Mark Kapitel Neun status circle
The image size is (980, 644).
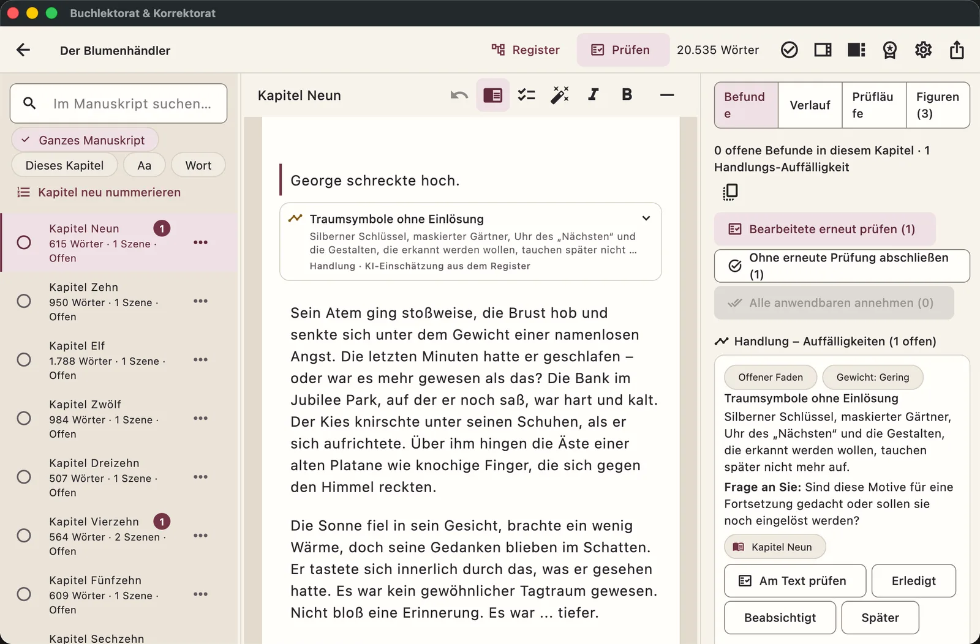[24, 242]
